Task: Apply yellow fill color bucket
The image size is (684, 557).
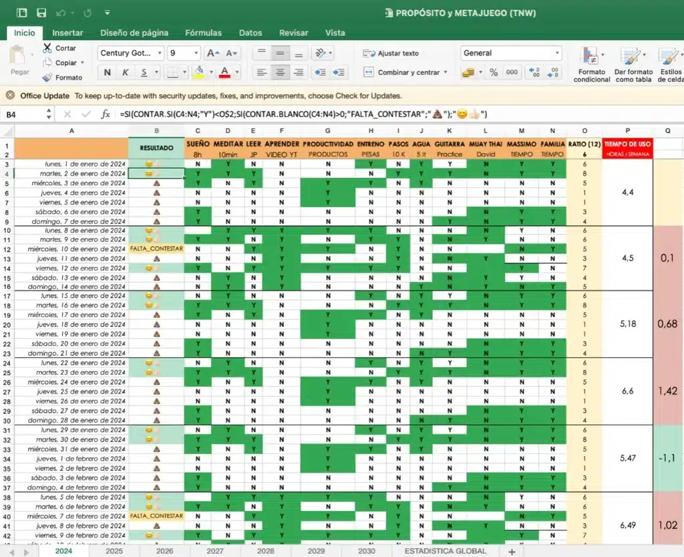Action: coord(199,72)
